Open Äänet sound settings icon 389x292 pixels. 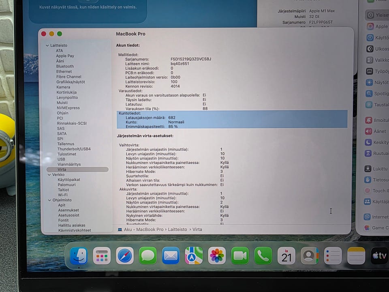pyautogui.click(x=368, y=131)
